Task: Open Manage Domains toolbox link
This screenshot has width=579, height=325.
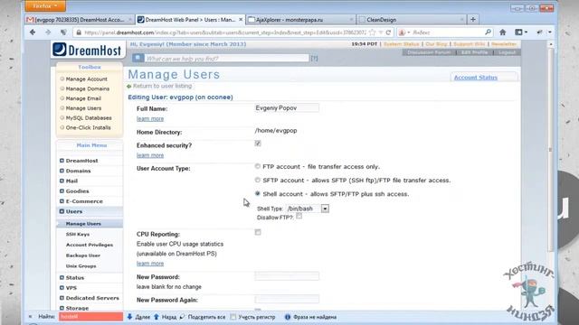Action: click(x=88, y=88)
